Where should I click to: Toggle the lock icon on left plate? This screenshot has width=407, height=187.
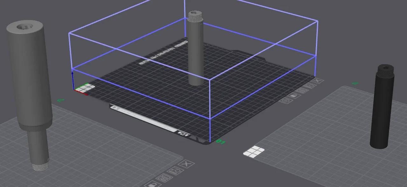click(151, 184)
